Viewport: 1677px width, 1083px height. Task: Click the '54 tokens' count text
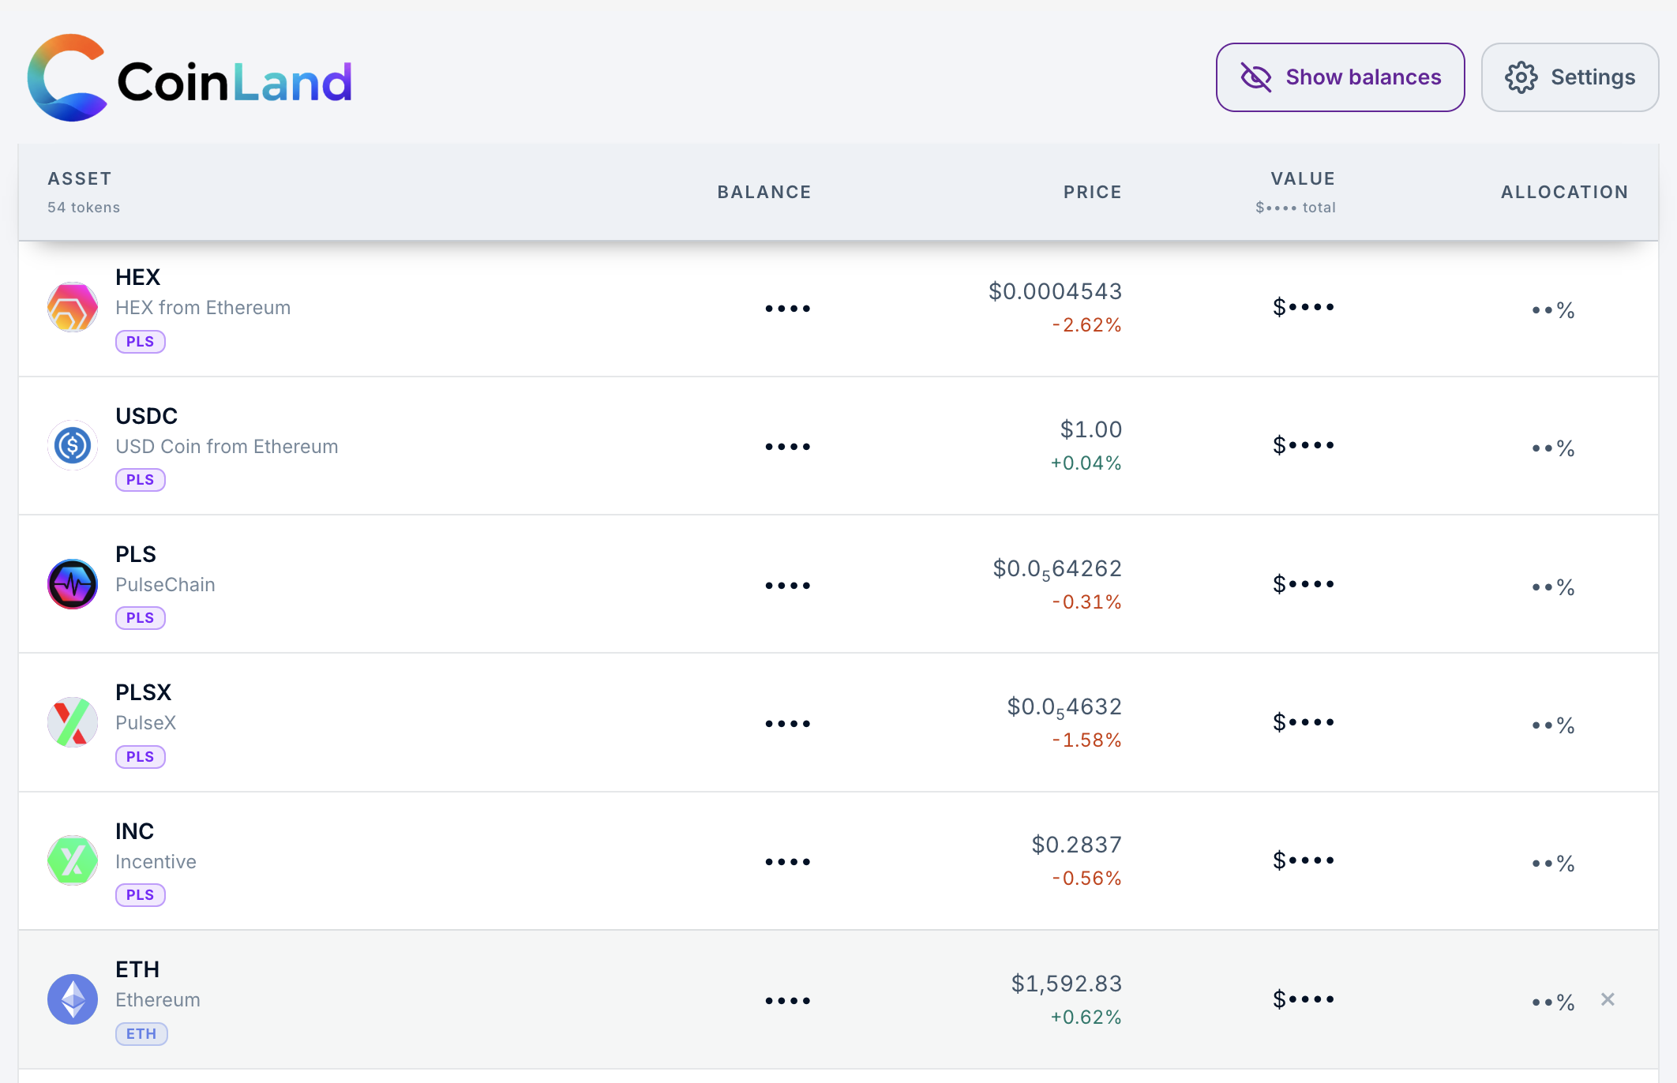[x=84, y=208]
